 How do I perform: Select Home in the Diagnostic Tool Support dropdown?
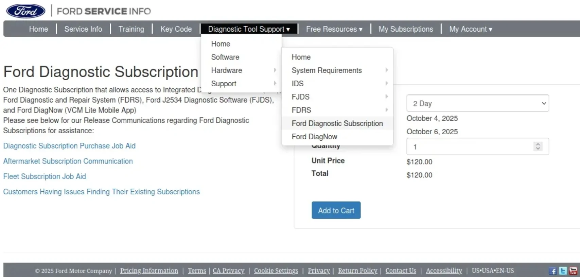click(x=241, y=44)
